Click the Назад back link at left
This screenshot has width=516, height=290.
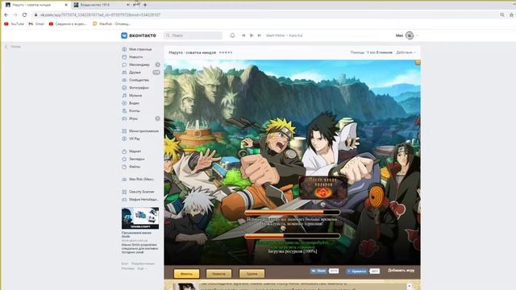(x=13, y=47)
